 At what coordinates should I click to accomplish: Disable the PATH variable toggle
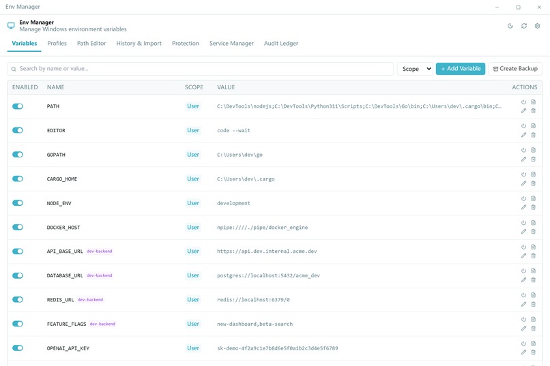[18, 106]
